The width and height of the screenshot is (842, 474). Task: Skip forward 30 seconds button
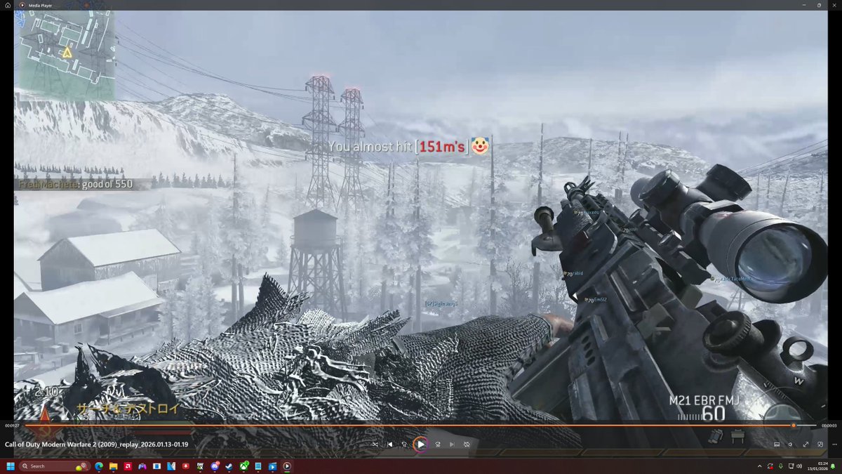click(437, 444)
